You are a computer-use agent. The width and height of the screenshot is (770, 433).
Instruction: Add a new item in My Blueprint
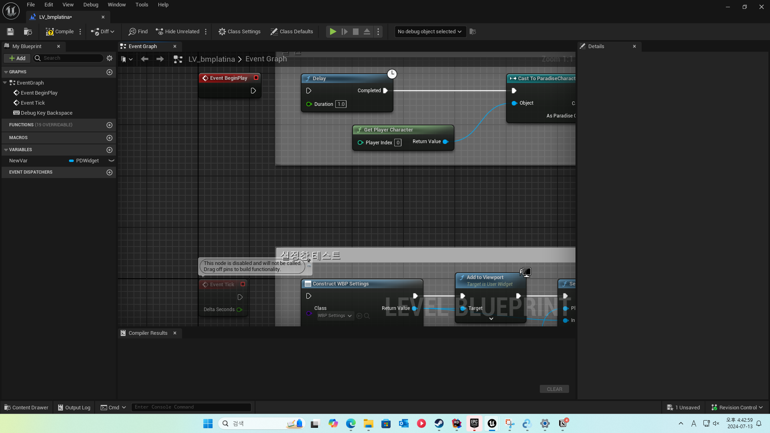(x=17, y=58)
